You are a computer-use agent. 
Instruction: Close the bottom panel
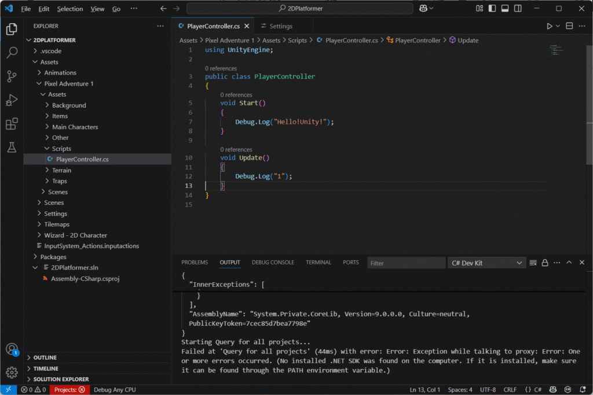tap(581, 263)
